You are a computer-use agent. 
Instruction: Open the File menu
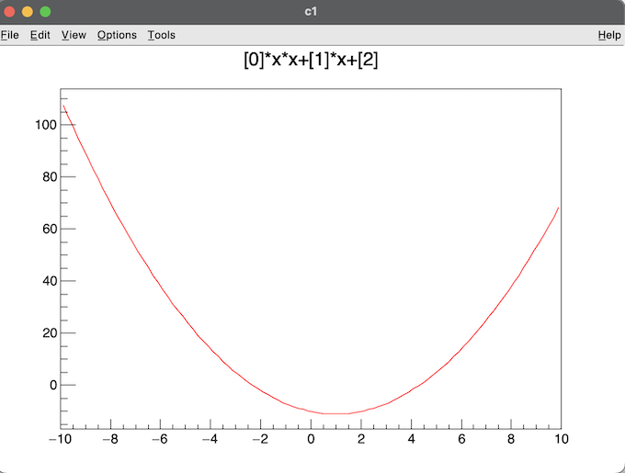pyautogui.click(x=10, y=35)
